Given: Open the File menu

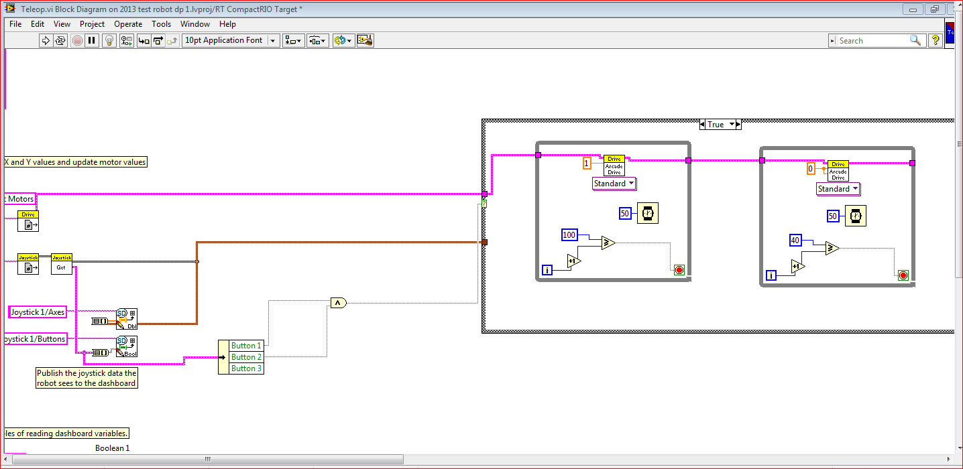Looking at the screenshot, I should click(x=15, y=23).
